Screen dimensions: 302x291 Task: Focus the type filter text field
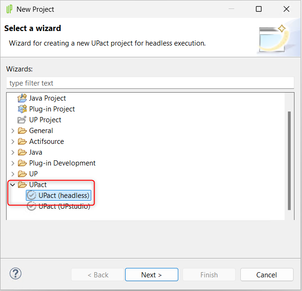(x=151, y=83)
